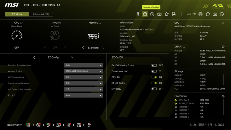Click the speedometer gauge toolbar icon
This screenshot has height=130, width=231.
tap(152, 14)
